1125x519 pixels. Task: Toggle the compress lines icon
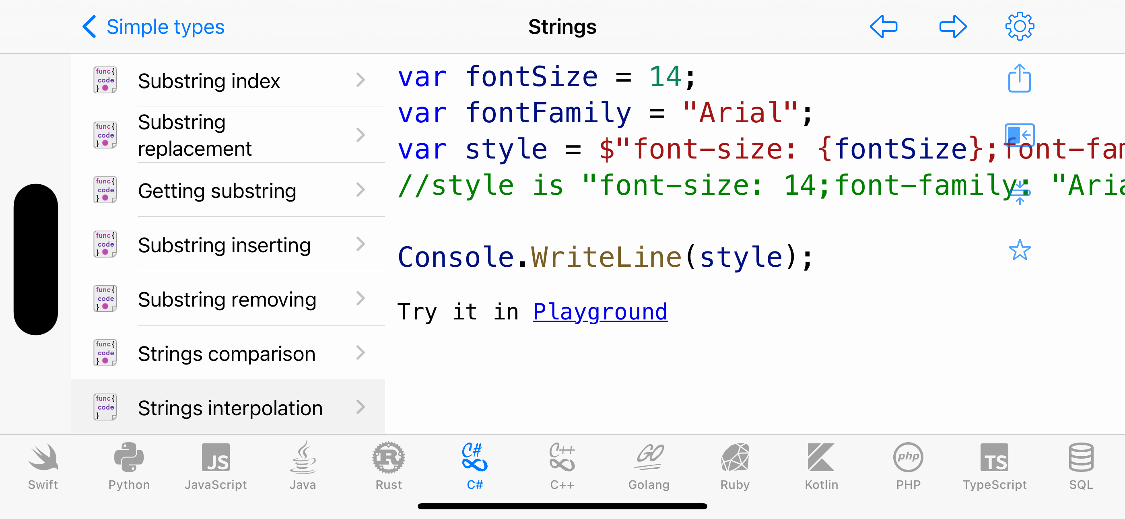click(1019, 193)
